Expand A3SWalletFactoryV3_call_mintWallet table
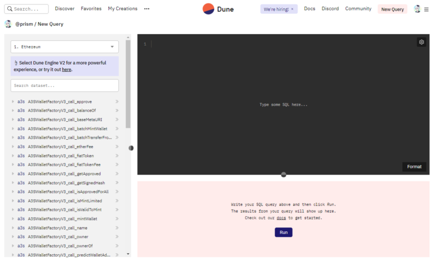The width and height of the screenshot is (432, 261). pos(13,219)
